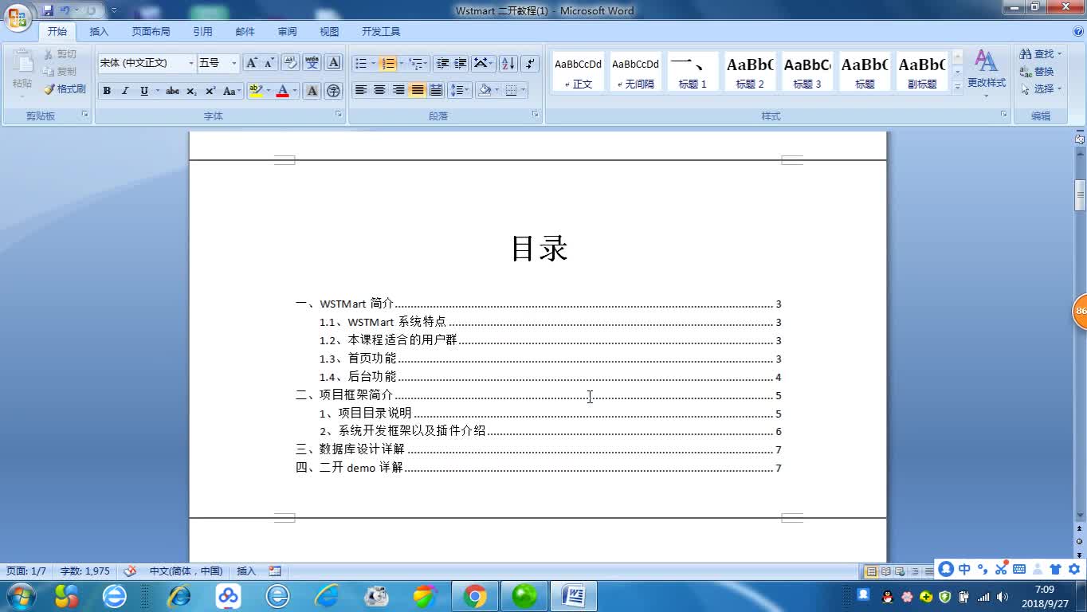Open the IME settings gear icon

1073,569
